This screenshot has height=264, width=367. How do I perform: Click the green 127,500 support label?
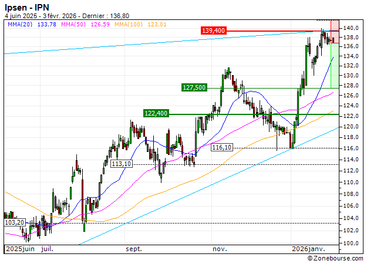click(194, 87)
